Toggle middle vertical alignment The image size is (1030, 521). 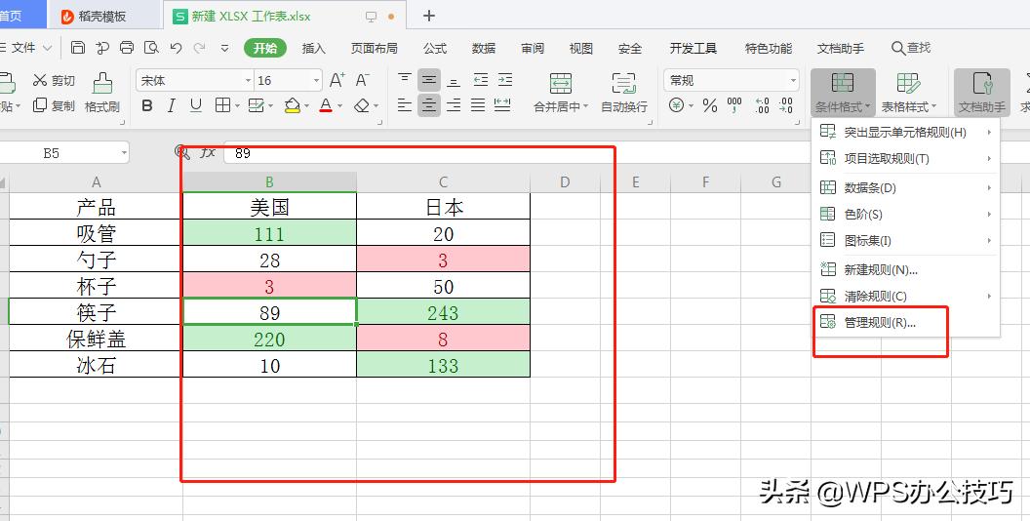pos(429,80)
